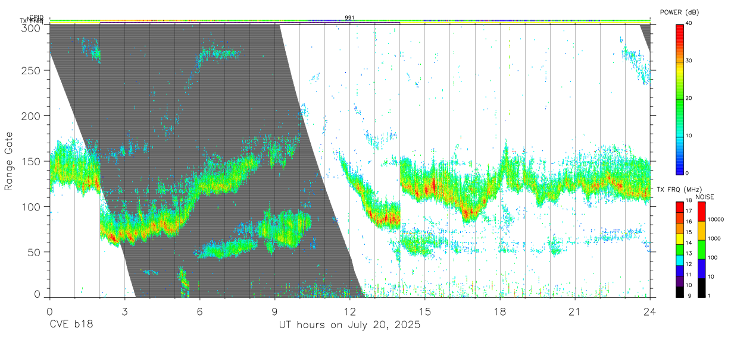Click the Range Gate y-axis label
Image resolution: width=731 pixels, height=337 pixels.
pyautogui.click(x=9, y=162)
